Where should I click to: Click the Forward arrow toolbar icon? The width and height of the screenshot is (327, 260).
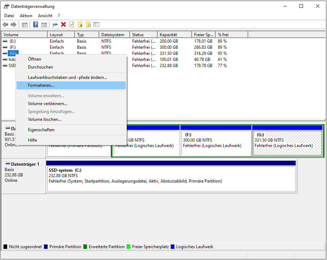pyautogui.click(x=14, y=25)
